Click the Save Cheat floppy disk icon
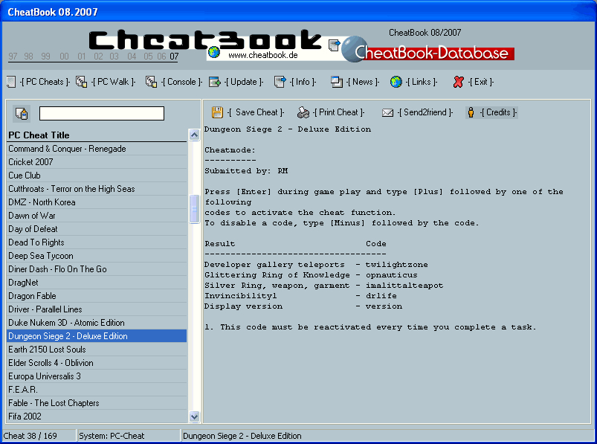 [217, 112]
